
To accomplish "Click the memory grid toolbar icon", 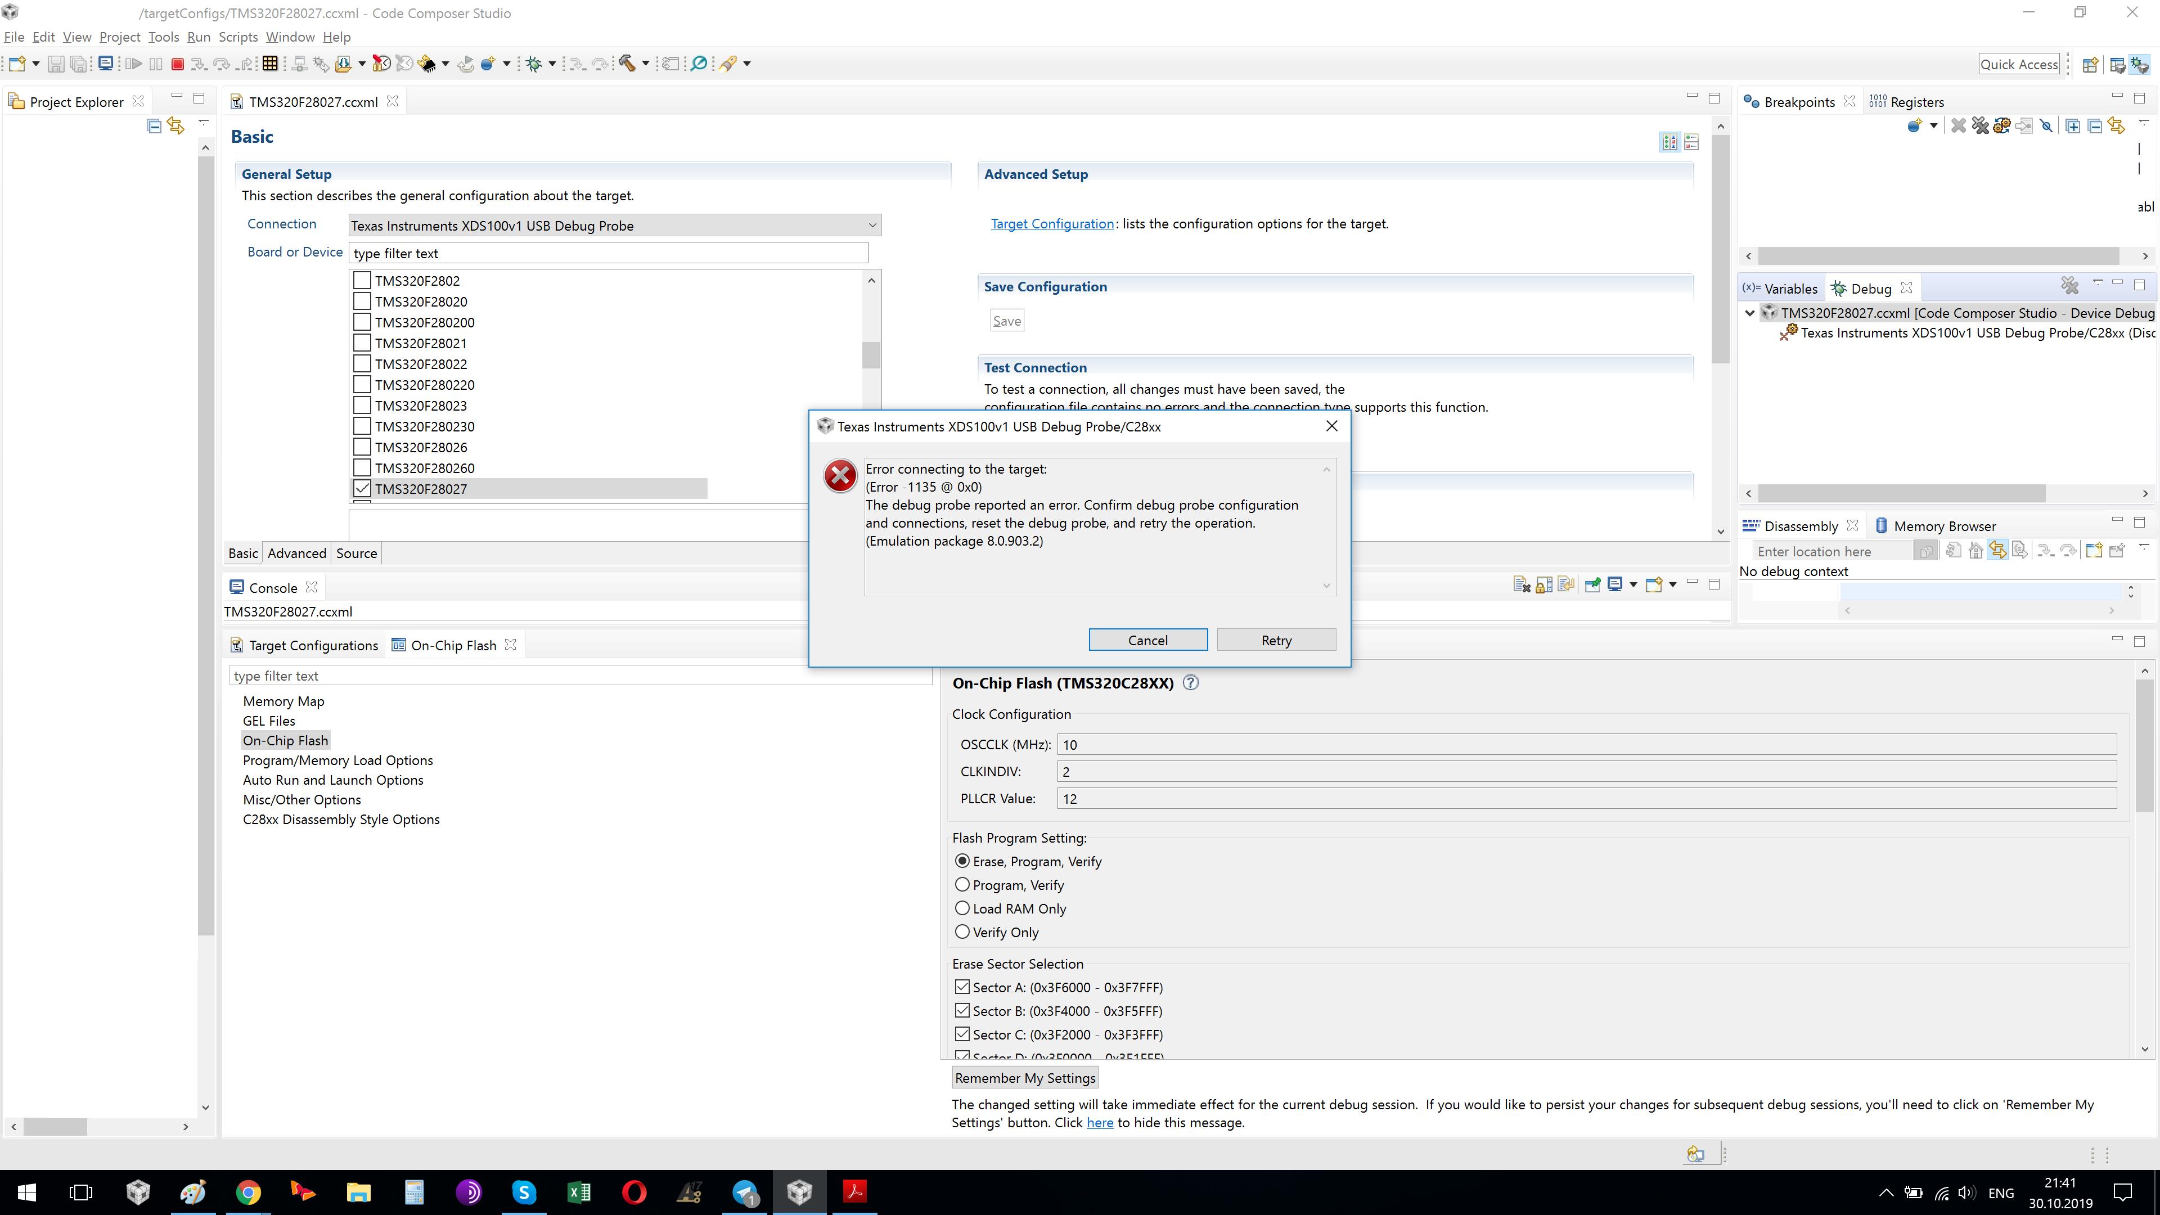I will (270, 64).
